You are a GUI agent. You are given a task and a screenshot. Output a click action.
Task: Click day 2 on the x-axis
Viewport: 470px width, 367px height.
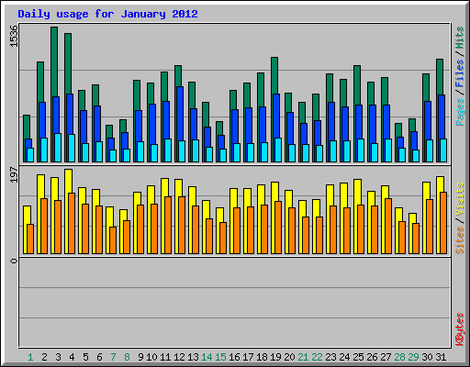click(44, 357)
